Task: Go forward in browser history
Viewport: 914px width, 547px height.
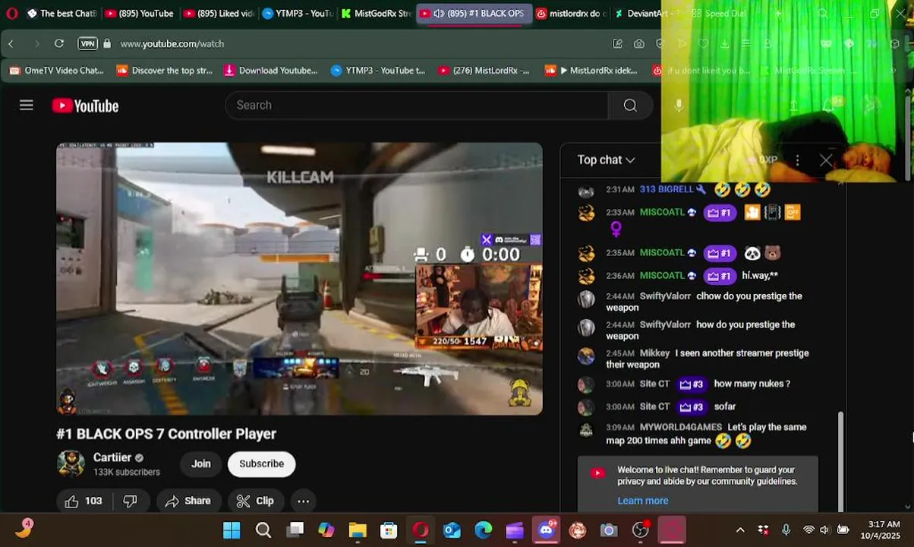Action: click(36, 43)
